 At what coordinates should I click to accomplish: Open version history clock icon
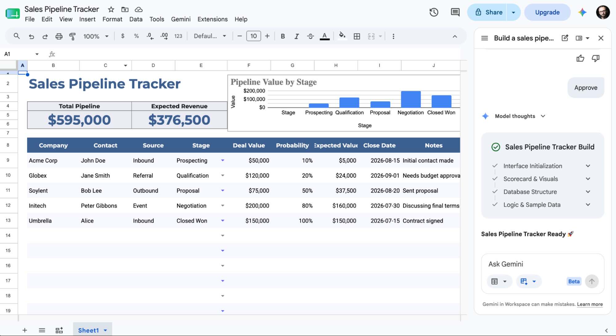434,12
